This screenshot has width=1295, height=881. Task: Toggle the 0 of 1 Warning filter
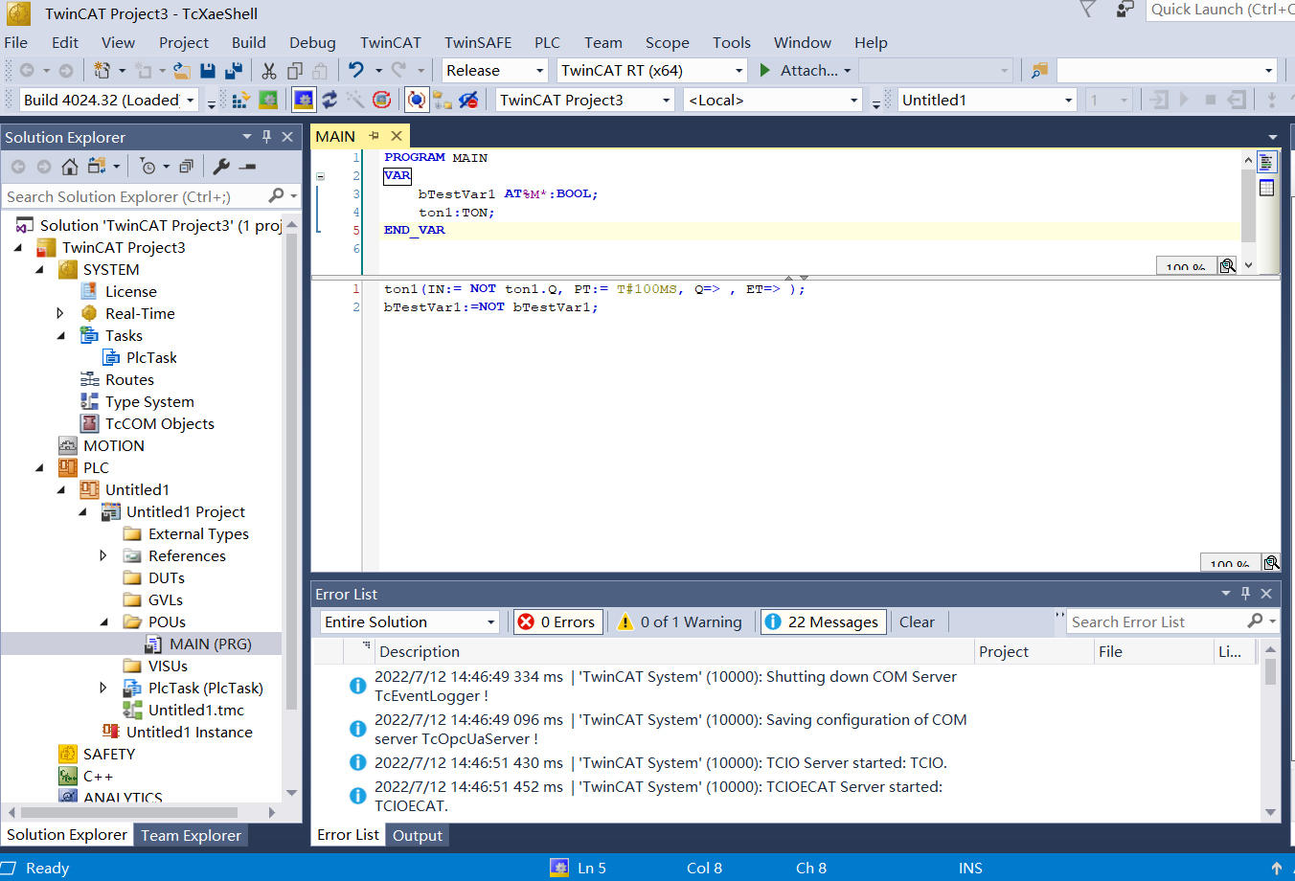coord(680,622)
